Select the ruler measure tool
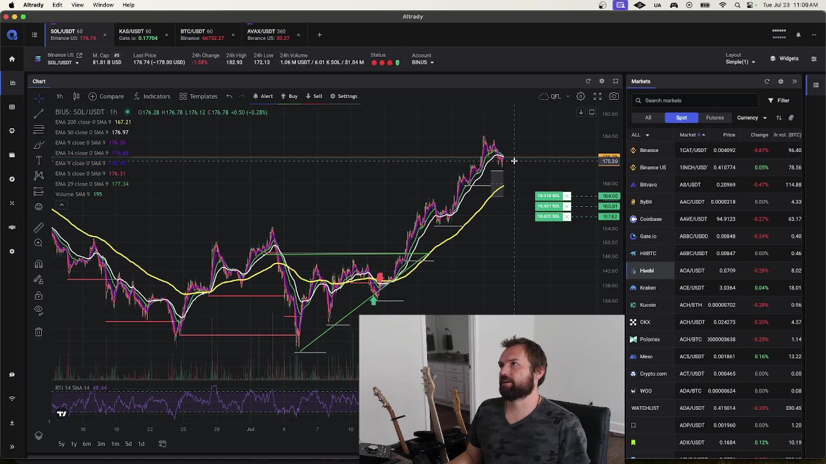826x464 pixels. click(39, 227)
